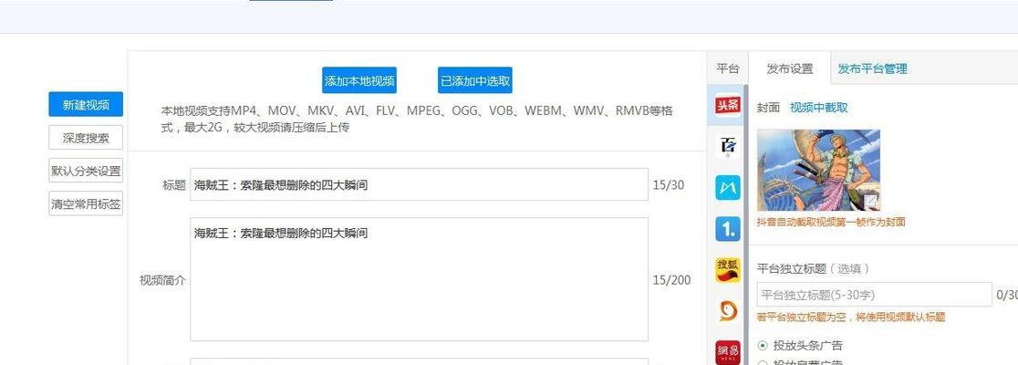Viewport: 1018px width, 365px height.
Task: Click the Zoro cover thumbnail image
Action: 818,170
